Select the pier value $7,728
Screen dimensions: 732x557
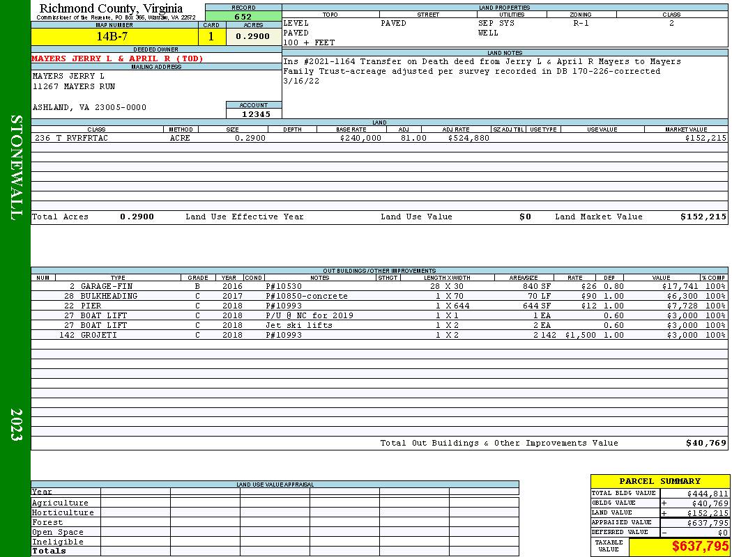tap(683, 306)
